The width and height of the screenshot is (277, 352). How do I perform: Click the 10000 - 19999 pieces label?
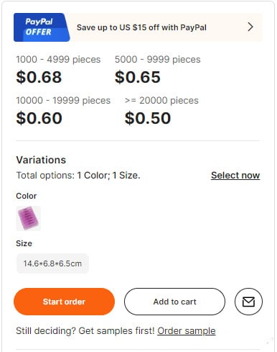click(63, 101)
